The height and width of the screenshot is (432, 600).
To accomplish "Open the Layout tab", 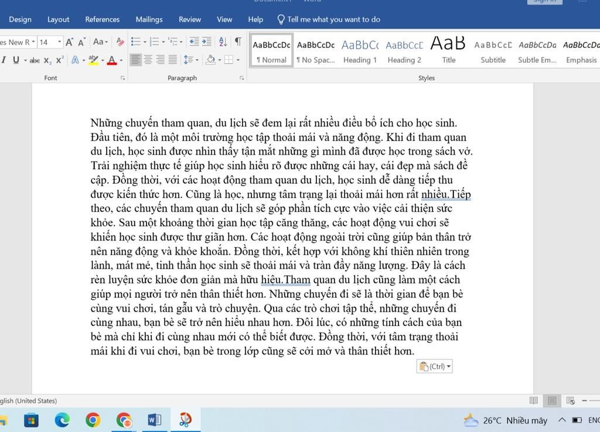I will 58,19.
